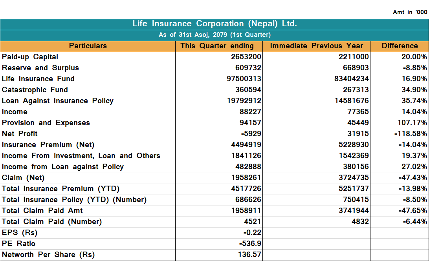Select the 'Life Insurance Corporation (Nepal) Ltd.' title
Screen dimensions: 429x261
coord(215,24)
